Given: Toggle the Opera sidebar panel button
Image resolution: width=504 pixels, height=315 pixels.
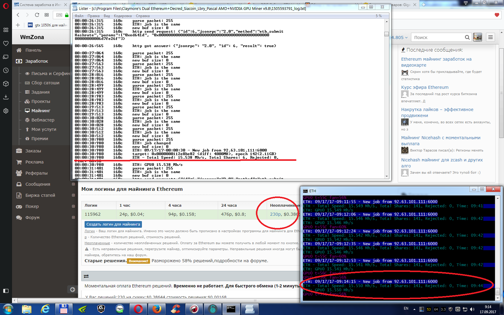Looking at the screenshot, I should (6, 291).
